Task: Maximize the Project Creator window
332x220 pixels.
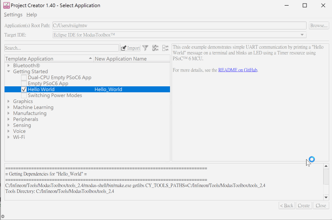Action: pos(305,5)
